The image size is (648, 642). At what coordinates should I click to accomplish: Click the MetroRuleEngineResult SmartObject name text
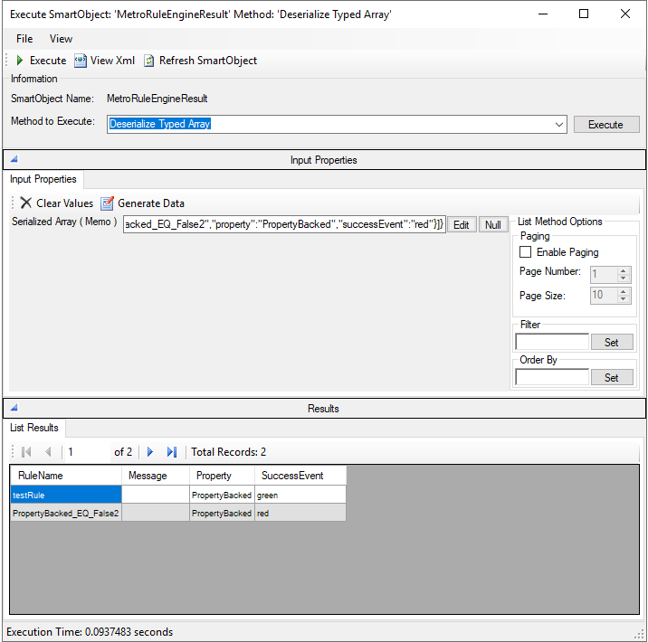click(157, 99)
